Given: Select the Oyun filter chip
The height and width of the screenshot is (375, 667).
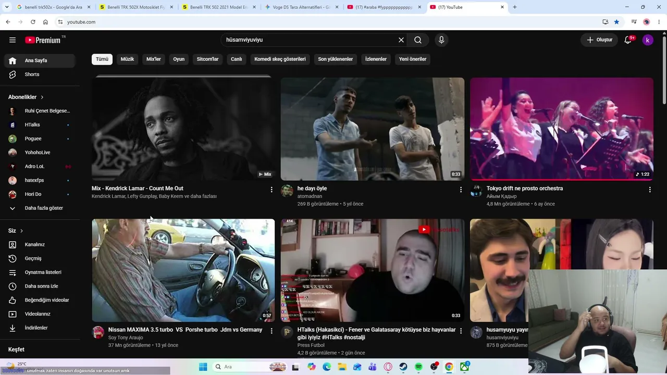Looking at the screenshot, I should [x=179, y=59].
